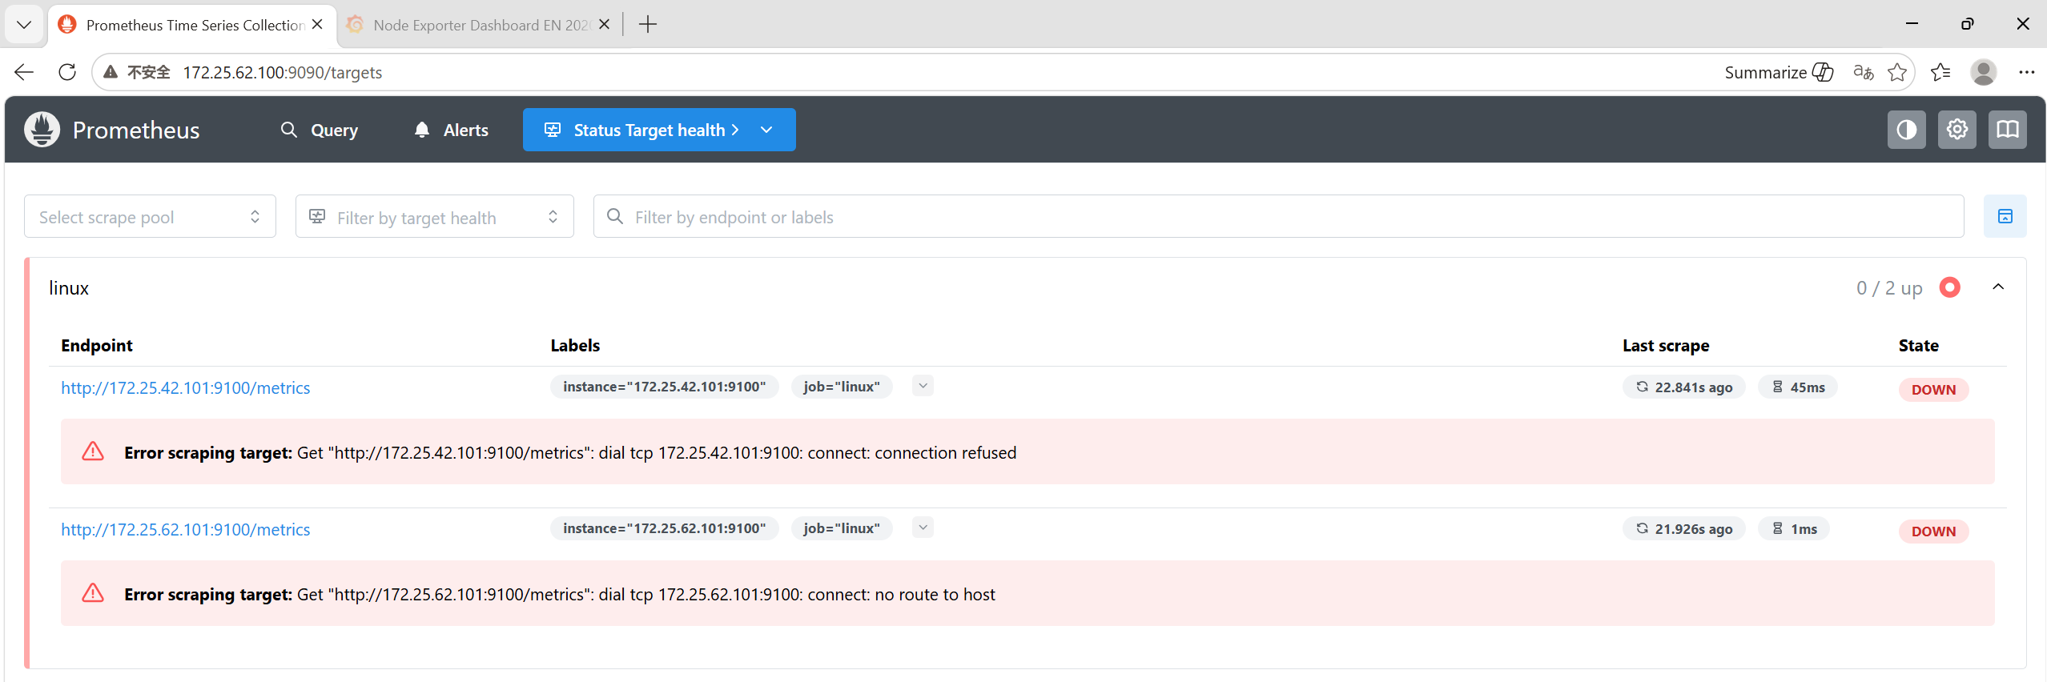Click the linux scrape pool title
The width and height of the screenshot is (2047, 682).
69,288
